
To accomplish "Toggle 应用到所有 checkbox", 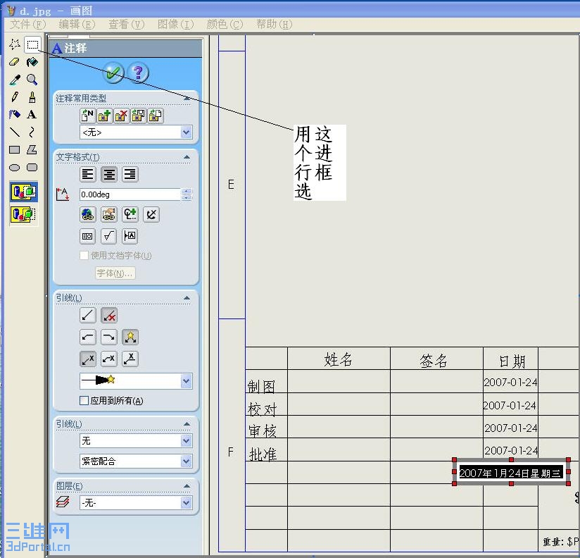I will (84, 401).
